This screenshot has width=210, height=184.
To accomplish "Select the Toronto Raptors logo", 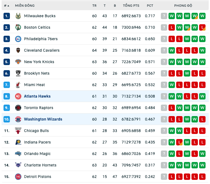I will (x=18, y=108).
